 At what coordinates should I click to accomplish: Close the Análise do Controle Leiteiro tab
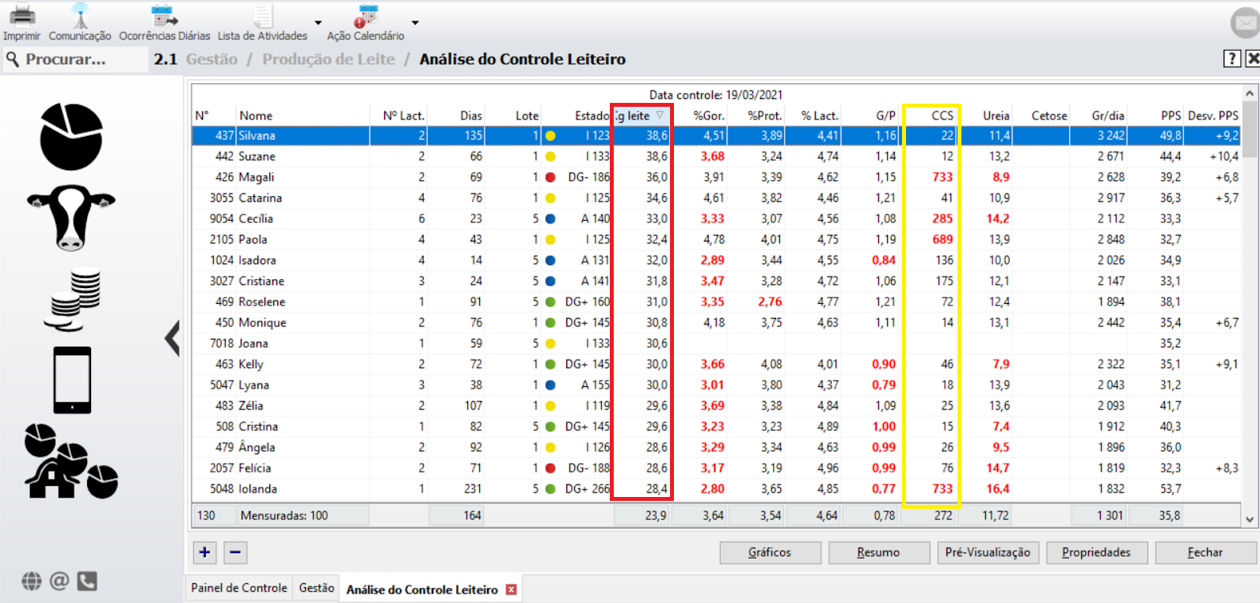tap(512, 590)
